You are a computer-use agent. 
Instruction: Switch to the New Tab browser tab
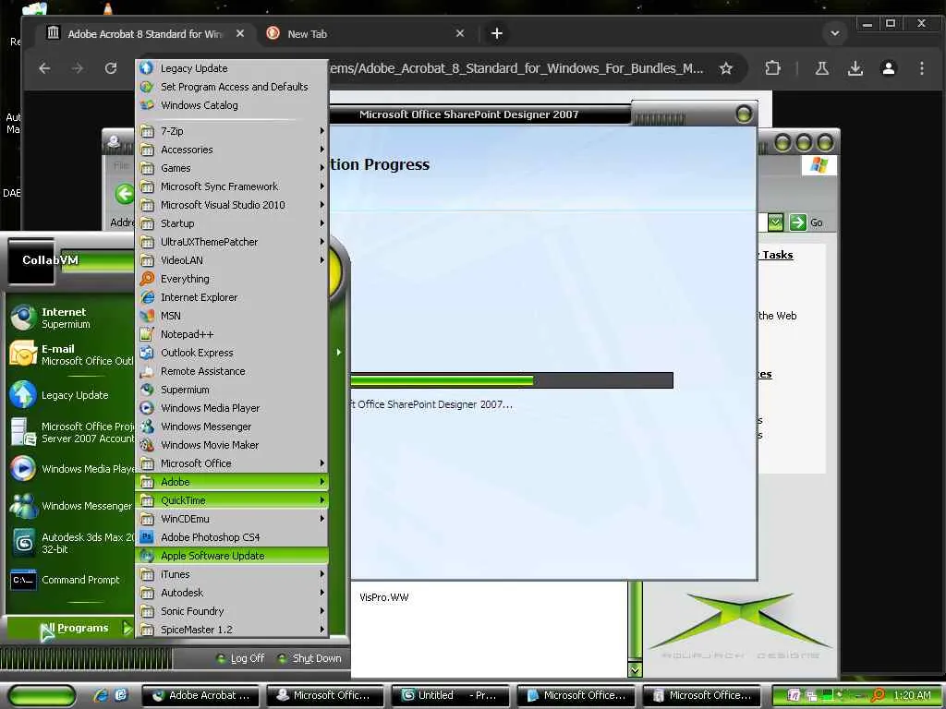pos(365,34)
